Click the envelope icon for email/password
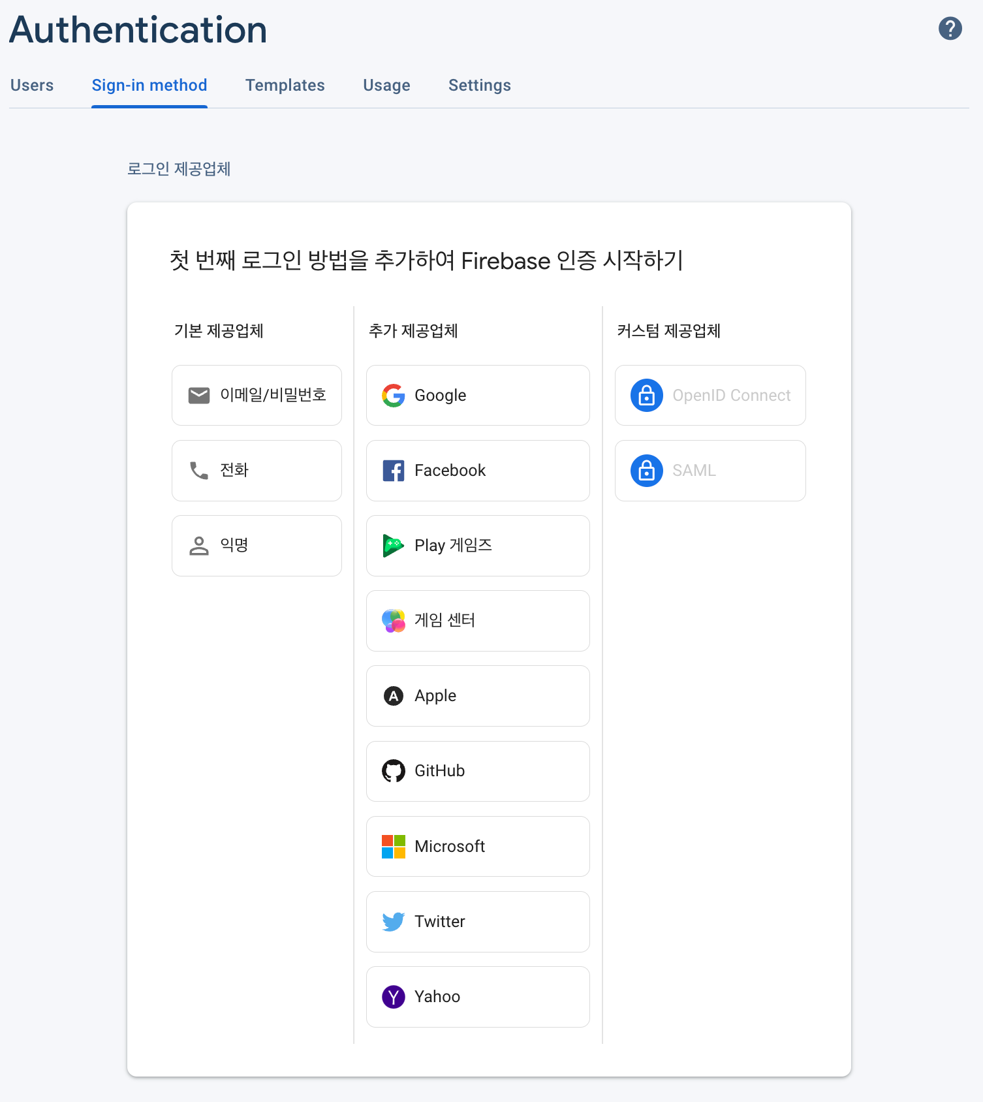This screenshot has height=1102, width=983. [199, 395]
